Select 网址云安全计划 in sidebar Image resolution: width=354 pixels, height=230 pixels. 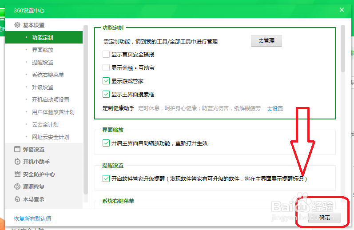[x=51, y=137]
